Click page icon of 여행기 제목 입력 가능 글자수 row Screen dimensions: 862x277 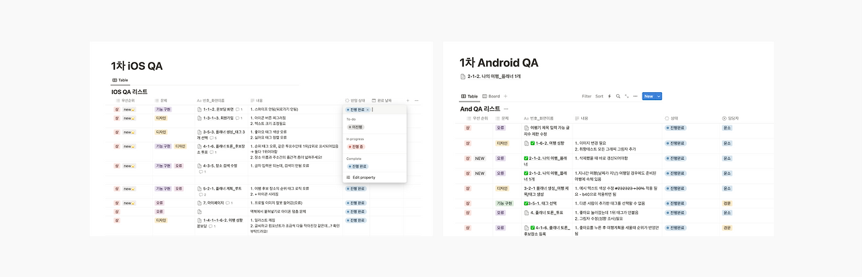pyautogui.click(x=527, y=127)
